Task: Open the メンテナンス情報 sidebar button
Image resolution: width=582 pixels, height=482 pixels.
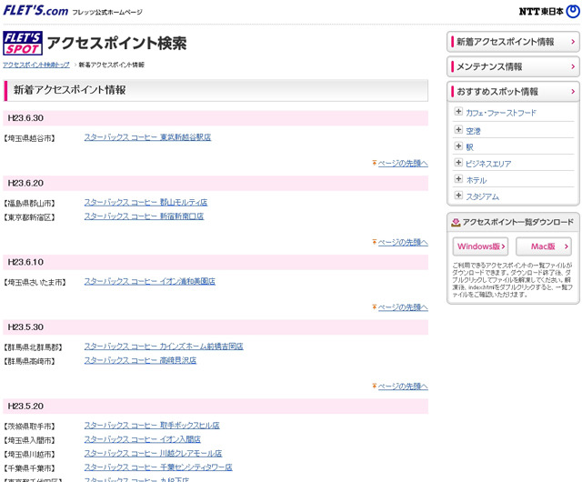Action: pos(513,66)
